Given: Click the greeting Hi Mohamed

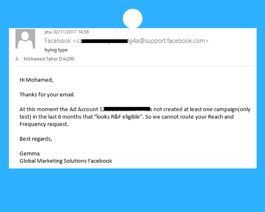Looking at the screenshot, I should (x=36, y=80).
